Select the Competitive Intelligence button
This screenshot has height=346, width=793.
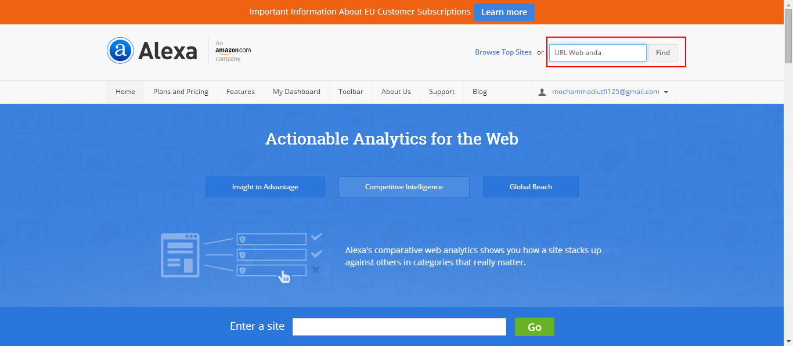[x=404, y=187]
